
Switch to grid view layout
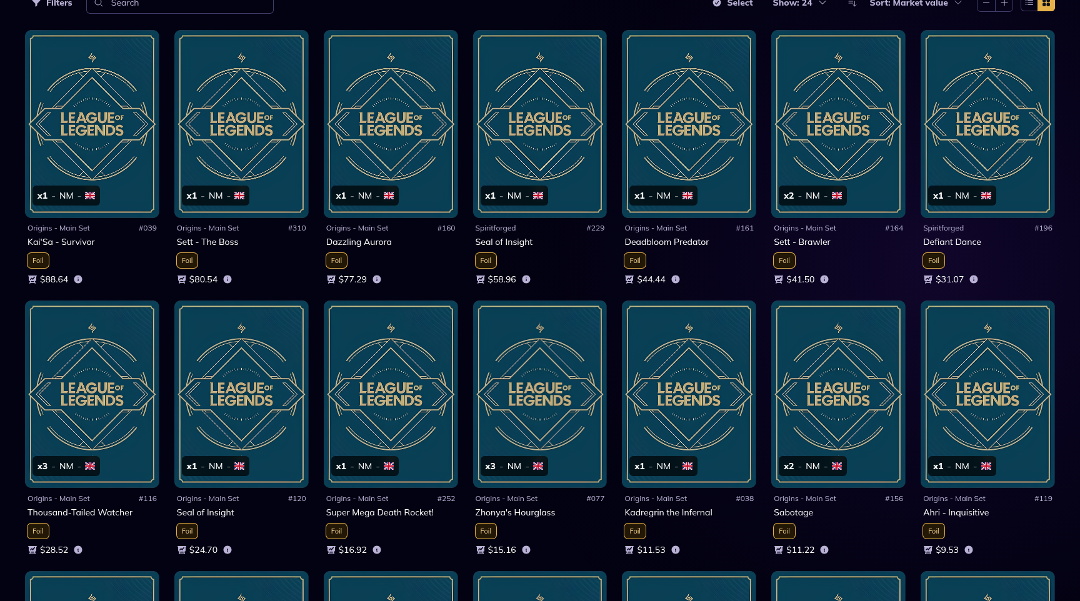tap(1046, 4)
